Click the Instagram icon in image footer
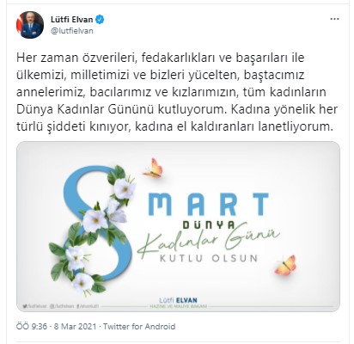This screenshot has width=354, height=344. click(x=52, y=306)
